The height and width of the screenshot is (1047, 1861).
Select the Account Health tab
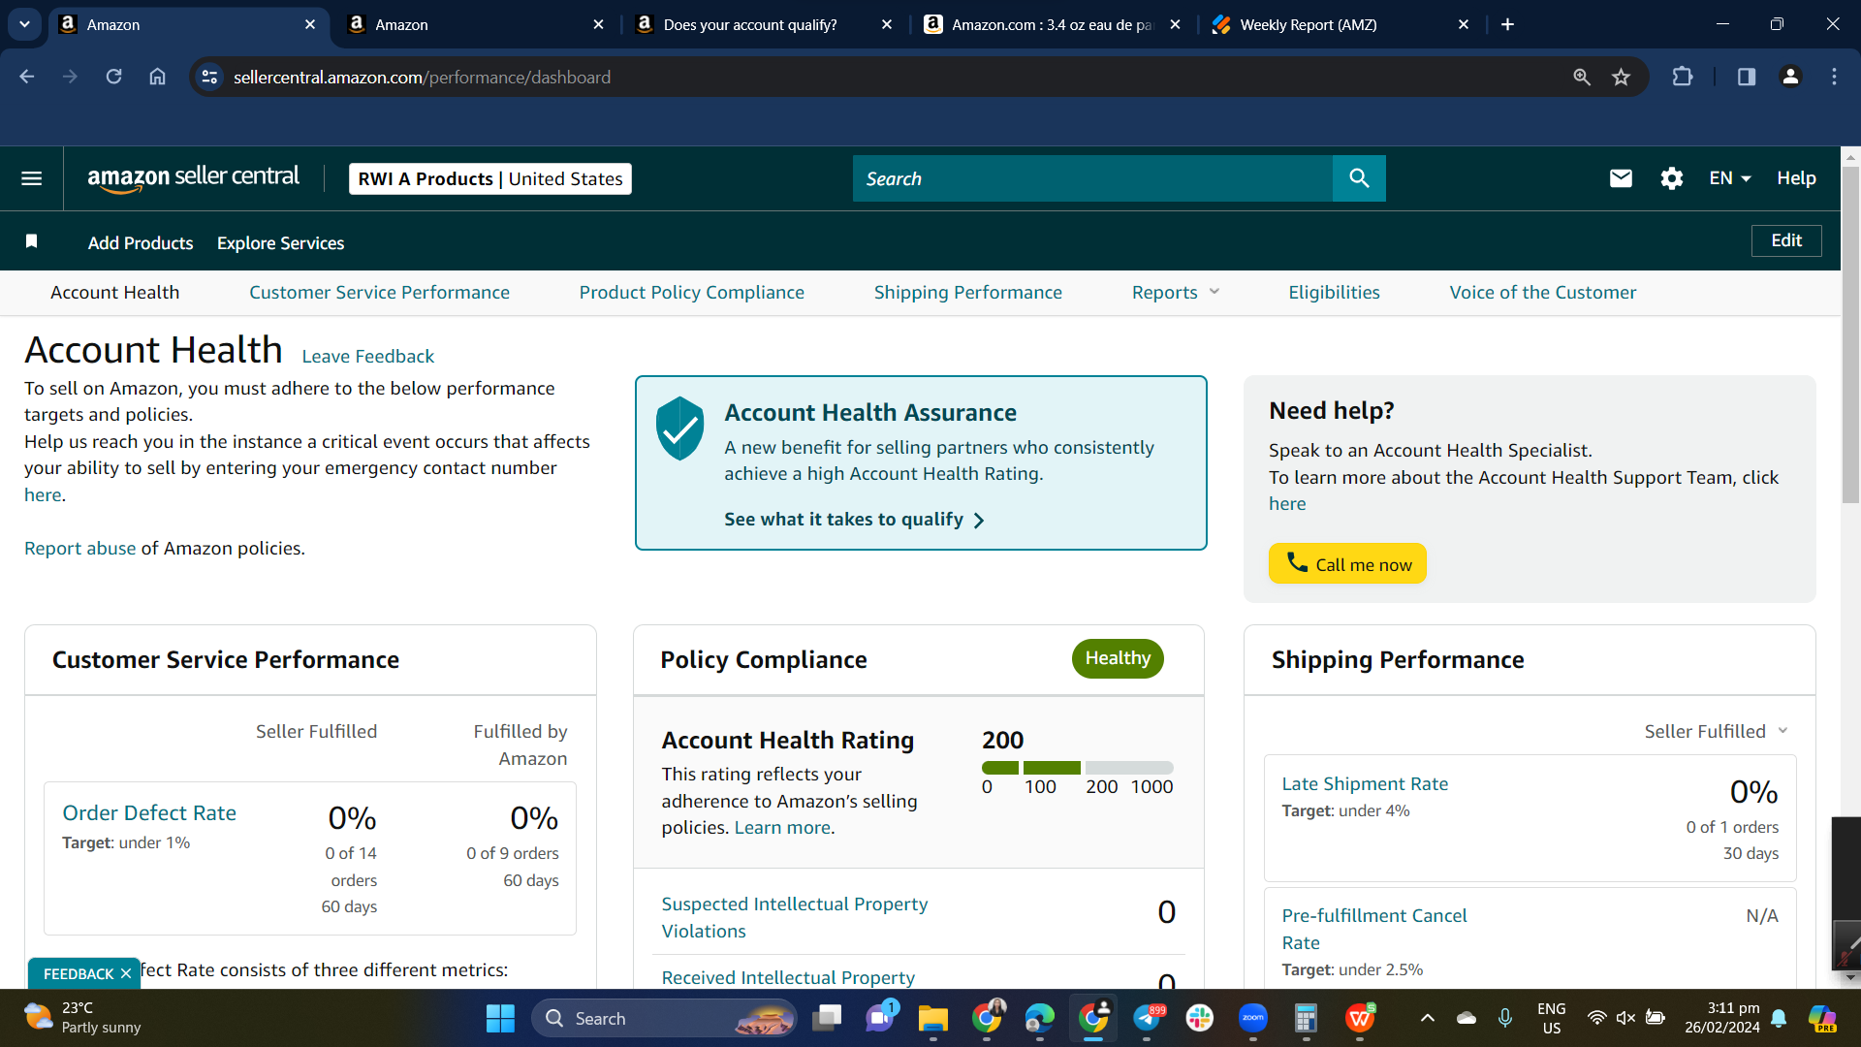(x=114, y=293)
